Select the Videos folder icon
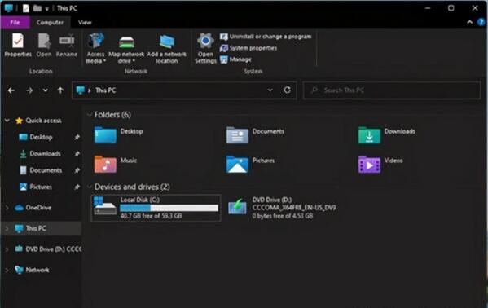 pyautogui.click(x=369, y=164)
